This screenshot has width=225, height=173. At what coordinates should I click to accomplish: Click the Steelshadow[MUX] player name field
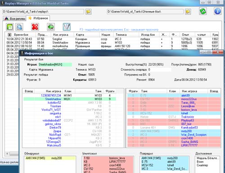[55, 65]
